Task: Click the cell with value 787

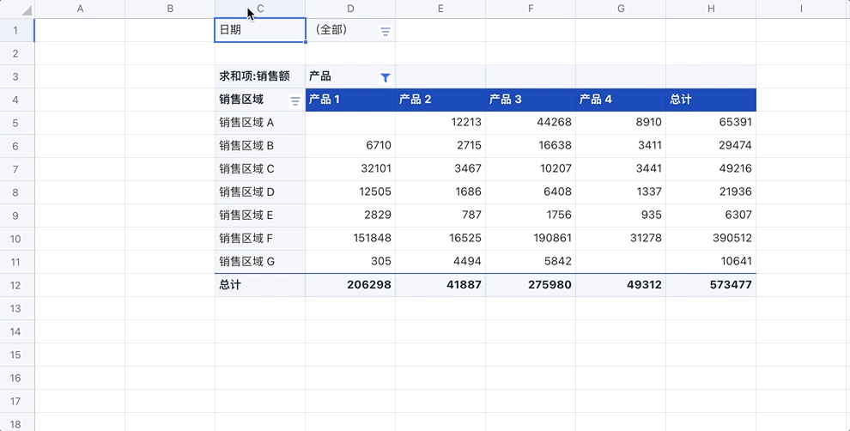Action: click(440, 215)
